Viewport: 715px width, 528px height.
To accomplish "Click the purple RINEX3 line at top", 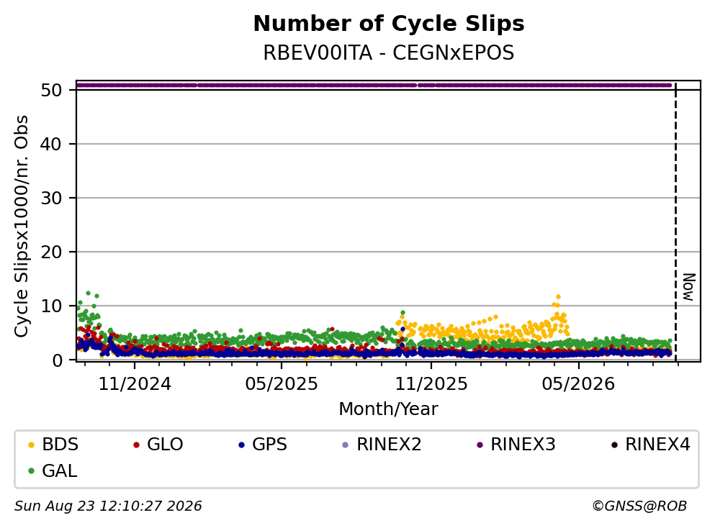I will click(x=374, y=85).
